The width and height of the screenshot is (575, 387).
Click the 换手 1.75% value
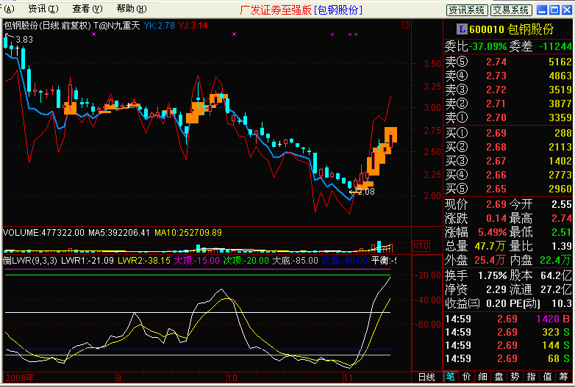coord(492,275)
